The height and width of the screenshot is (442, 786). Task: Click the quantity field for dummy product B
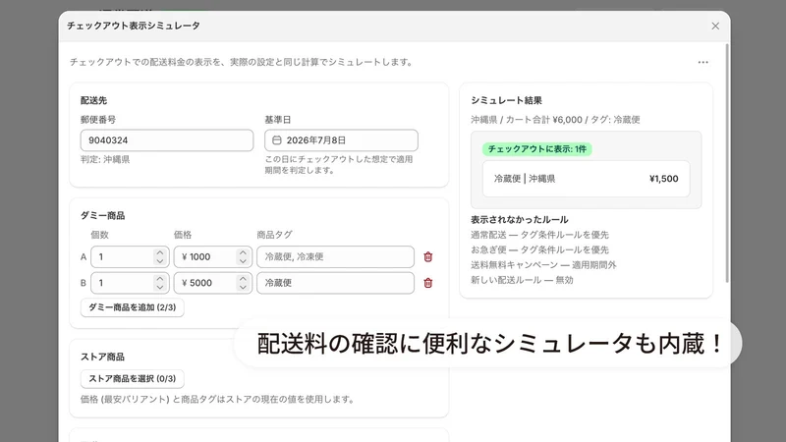coord(130,283)
